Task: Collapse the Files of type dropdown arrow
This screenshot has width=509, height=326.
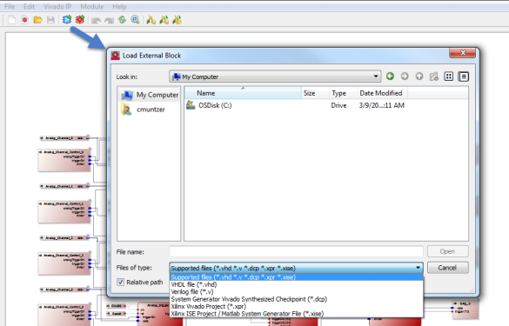Action: [418, 268]
